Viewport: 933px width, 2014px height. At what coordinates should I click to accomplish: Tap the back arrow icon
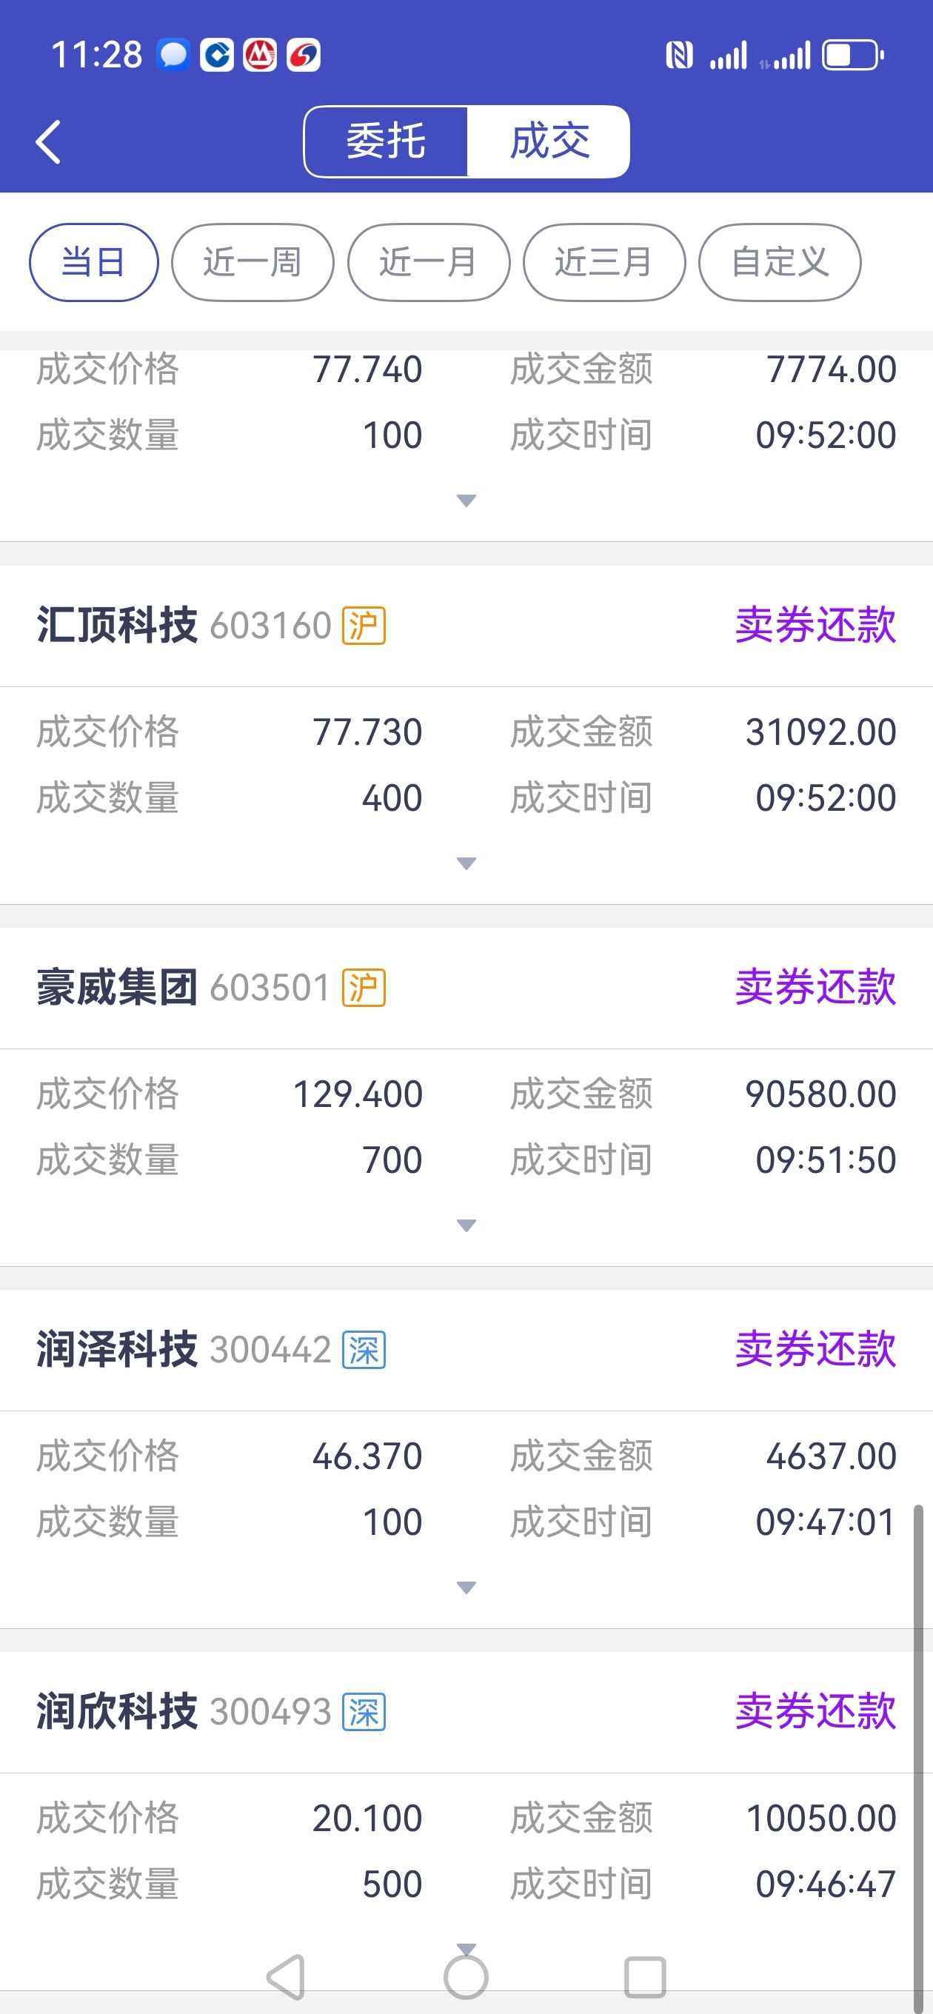click(48, 141)
